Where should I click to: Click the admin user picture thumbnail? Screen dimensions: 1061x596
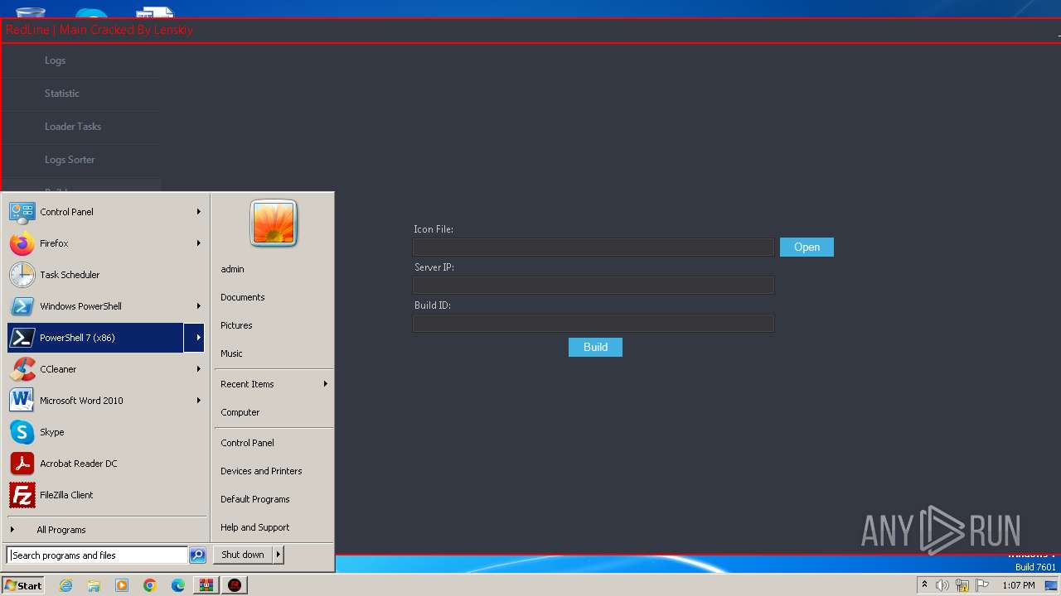click(274, 223)
